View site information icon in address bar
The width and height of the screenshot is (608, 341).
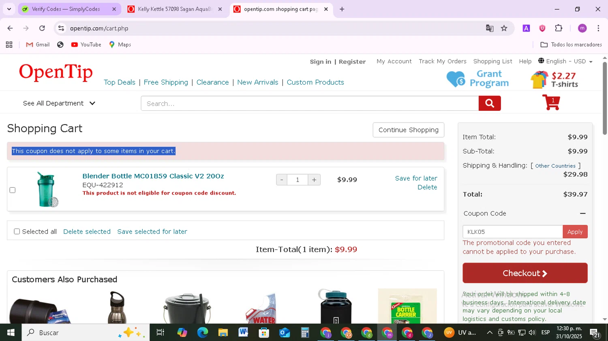coord(61,28)
